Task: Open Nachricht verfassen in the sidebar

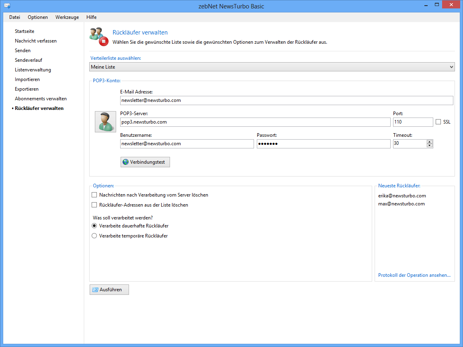Action: (36, 41)
